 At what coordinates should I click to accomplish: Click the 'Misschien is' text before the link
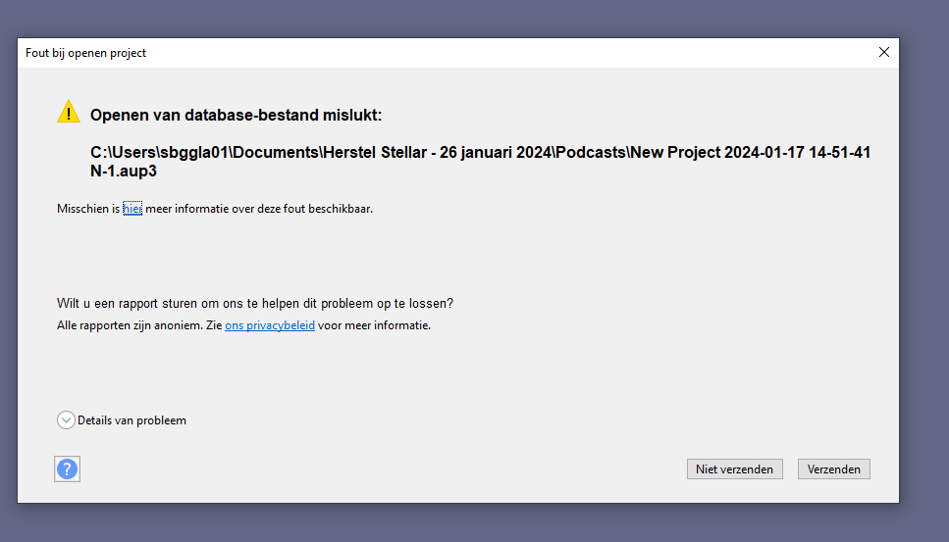(88, 209)
